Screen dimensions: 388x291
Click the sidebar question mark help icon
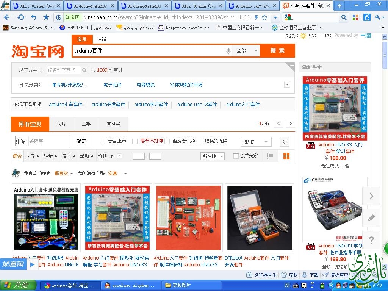371,240
